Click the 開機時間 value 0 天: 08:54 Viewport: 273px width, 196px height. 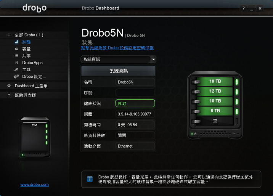pos(135,125)
